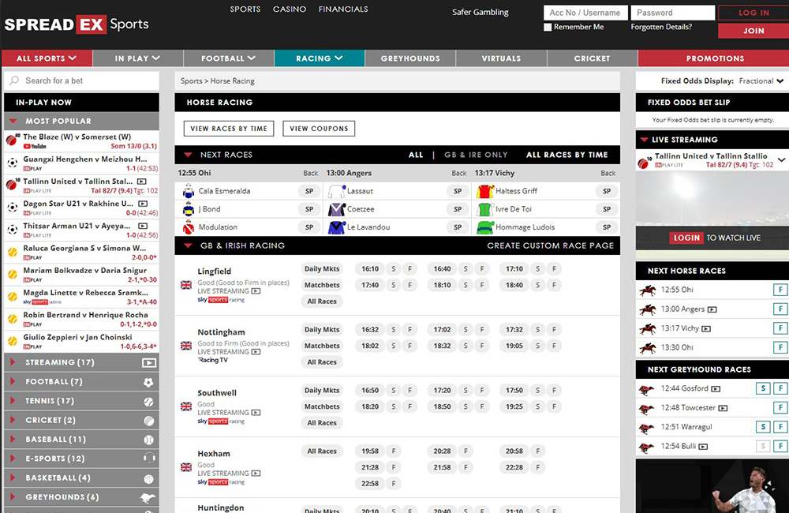
Task: Collapse the GB & Irish Racing section
Action: 189,245
